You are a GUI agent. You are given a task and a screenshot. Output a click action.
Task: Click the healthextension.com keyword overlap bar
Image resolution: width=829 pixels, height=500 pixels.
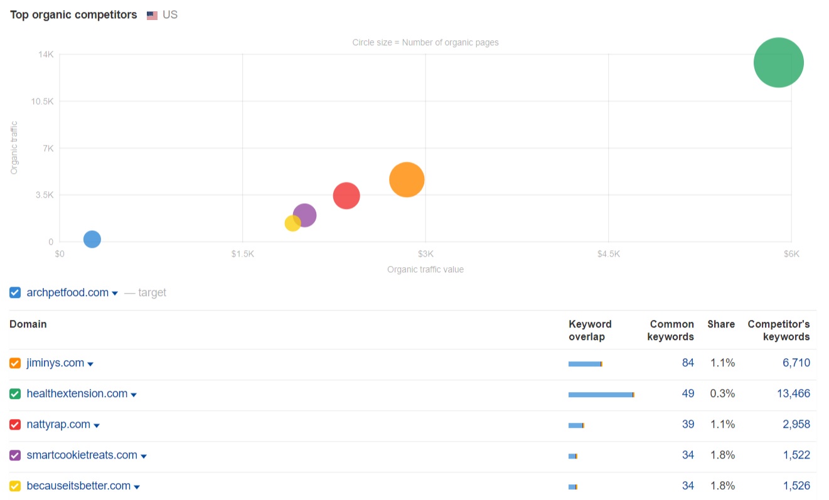click(601, 395)
